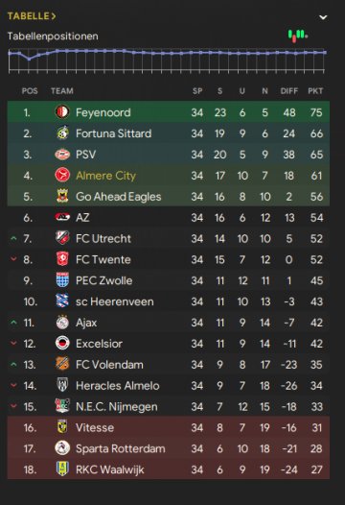
Task: Expand the table panel dropdown chevron
Action: (323, 17)
